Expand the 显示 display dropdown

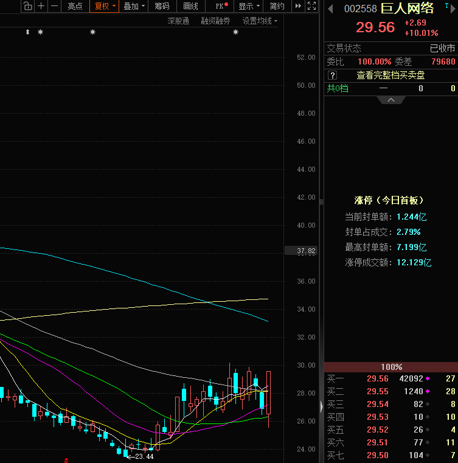click(x=249, y=6)
